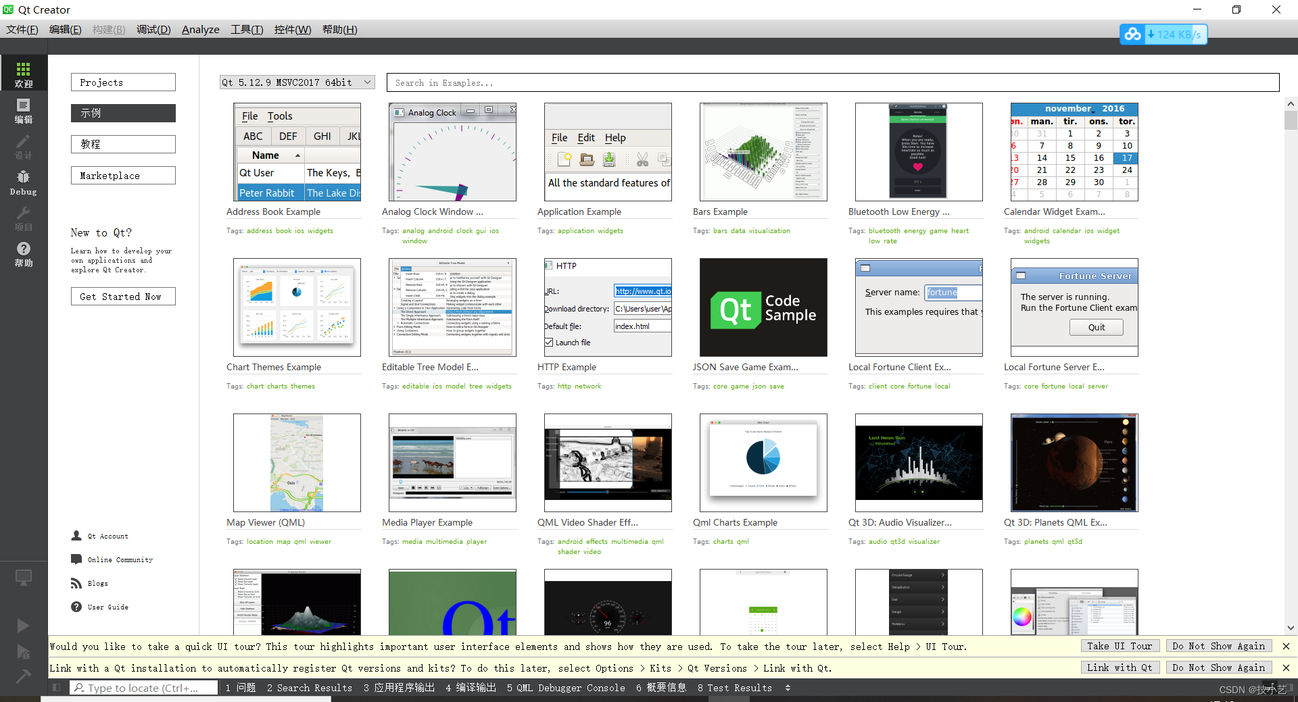The height and width of the screenshot is (702, 1298).
Task: Open the 8 Test Results pane
Action: pyautogui.click(x=735, y=688)
